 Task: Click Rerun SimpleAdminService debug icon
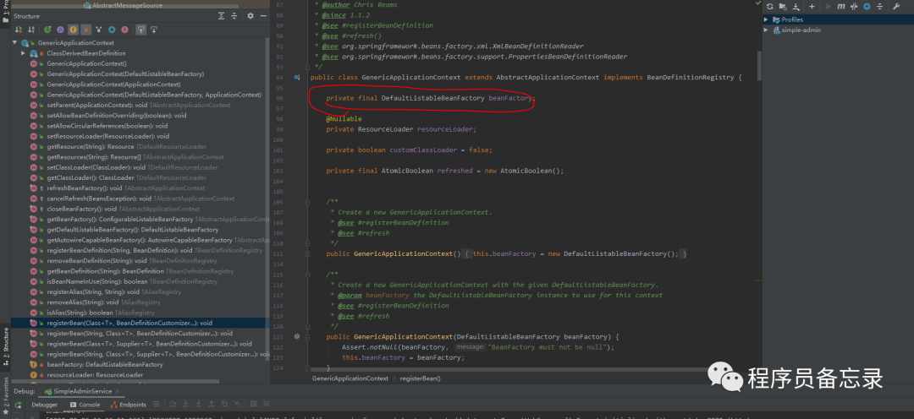[x=19, y=405]
